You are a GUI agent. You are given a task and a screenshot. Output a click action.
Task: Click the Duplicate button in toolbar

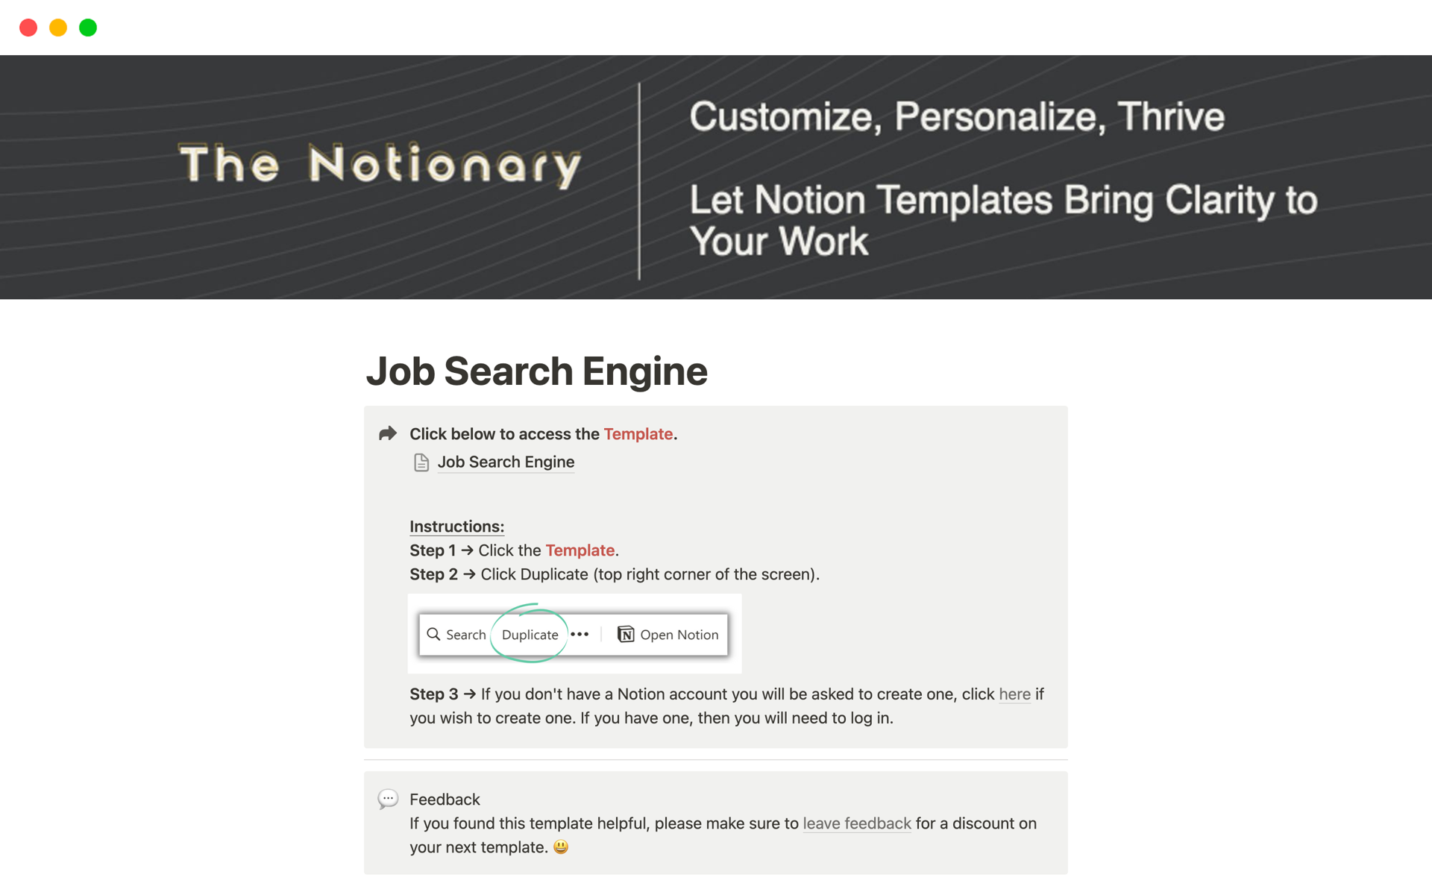coord(529,633)
